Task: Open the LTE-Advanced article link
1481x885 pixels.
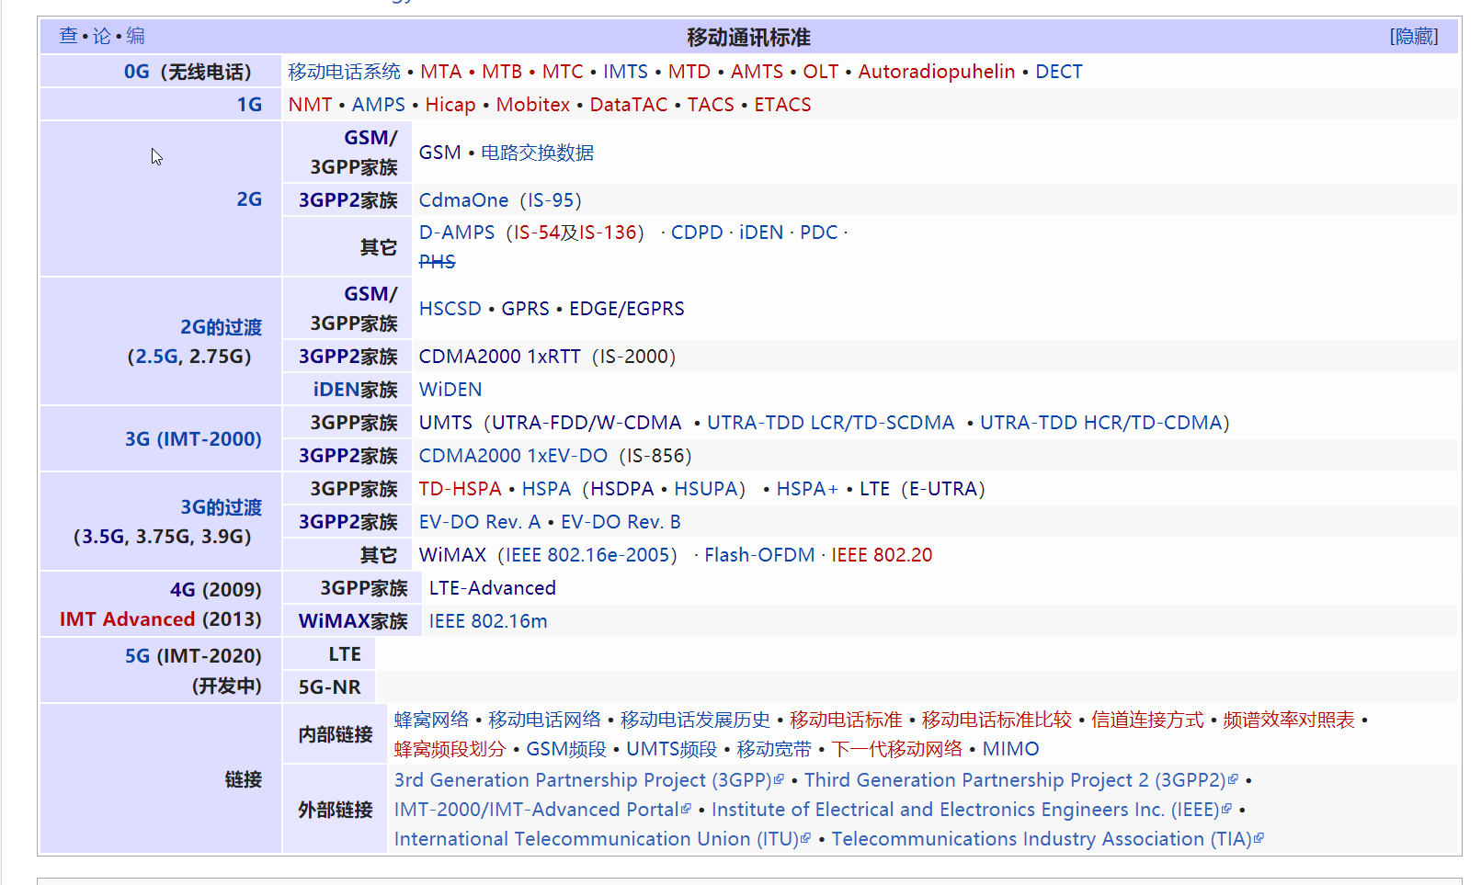Action: [492, 587]
